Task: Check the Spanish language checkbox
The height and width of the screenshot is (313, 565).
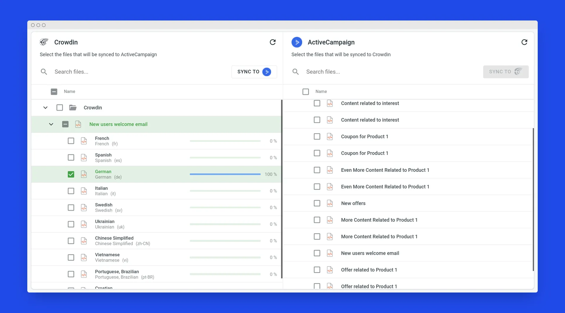Action: coord(71,157)
